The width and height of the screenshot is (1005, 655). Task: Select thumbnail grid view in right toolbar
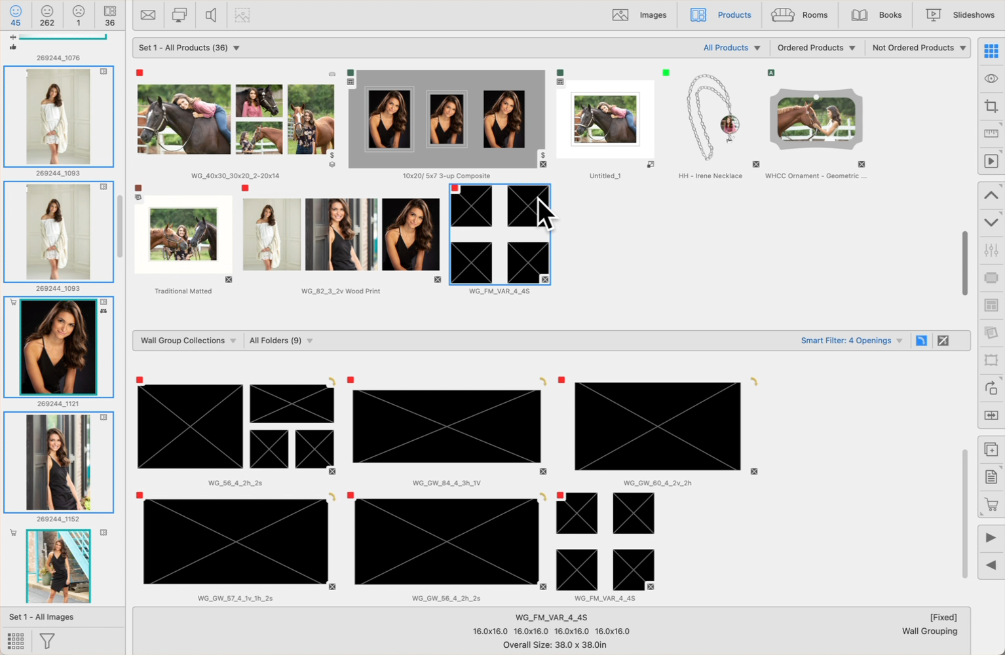[991, 50]
